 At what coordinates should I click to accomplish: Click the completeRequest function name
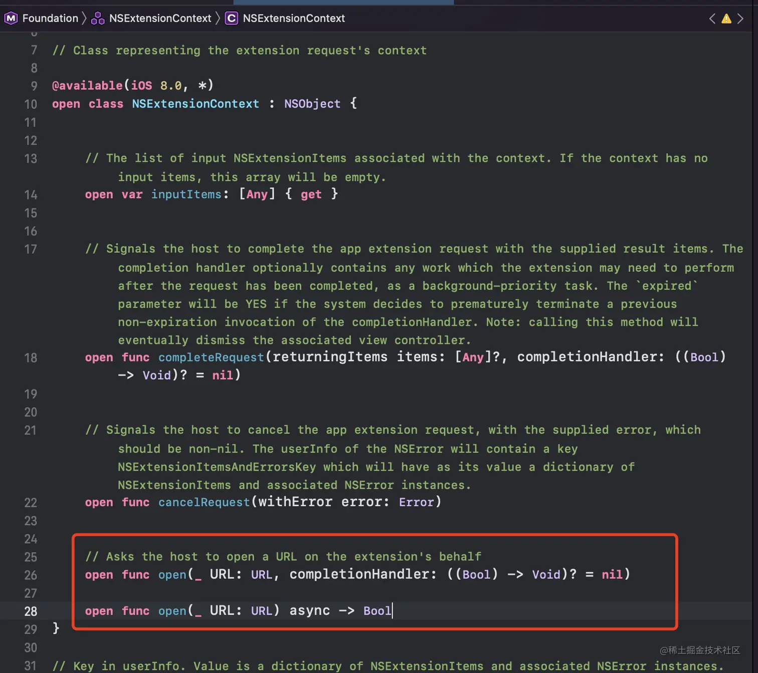point(211,357)
